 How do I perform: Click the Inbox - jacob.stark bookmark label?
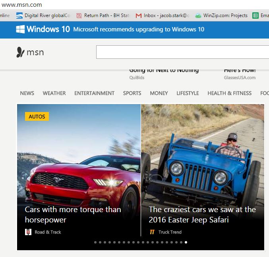(x=166, y=15)
